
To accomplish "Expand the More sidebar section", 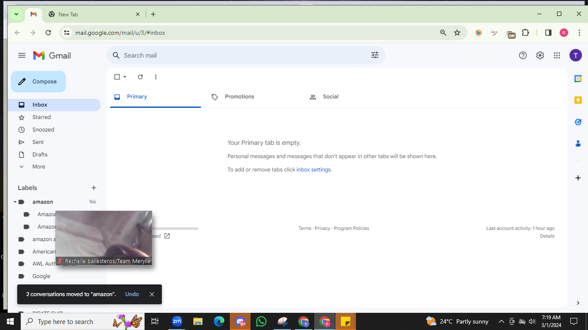I will [54, 167].
